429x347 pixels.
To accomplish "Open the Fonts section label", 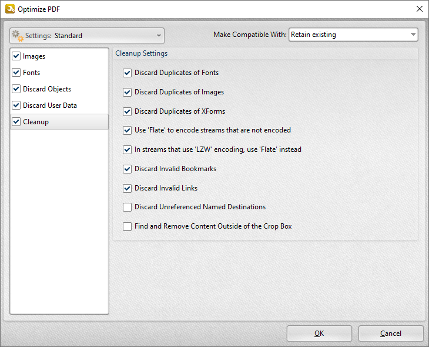I will point(32,73).
